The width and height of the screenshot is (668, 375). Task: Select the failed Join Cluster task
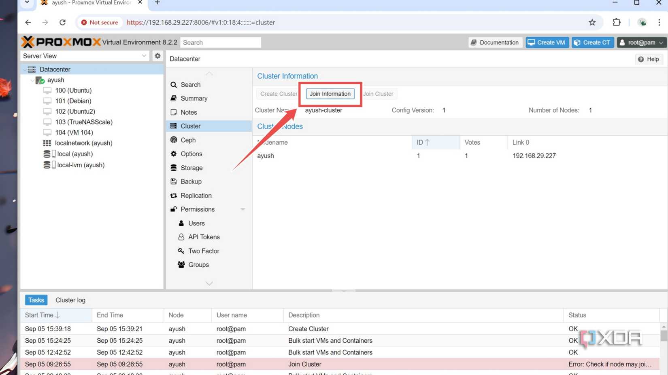[340, 364]
